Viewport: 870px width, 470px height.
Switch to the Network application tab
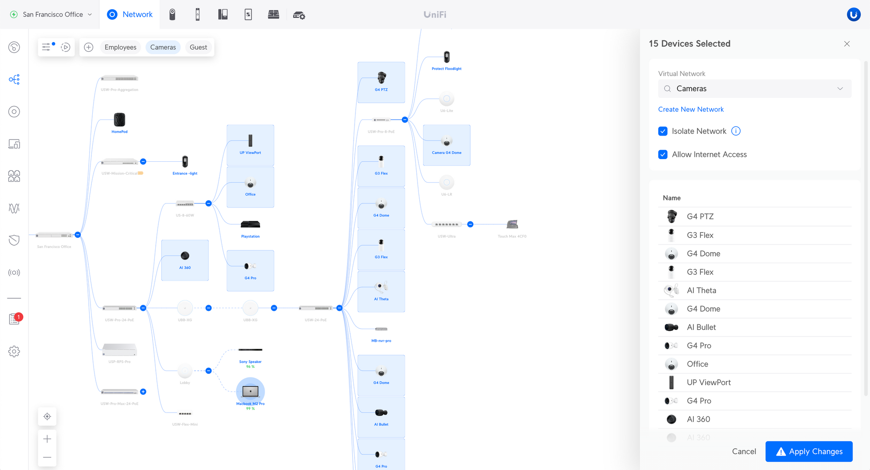point(130,14)
